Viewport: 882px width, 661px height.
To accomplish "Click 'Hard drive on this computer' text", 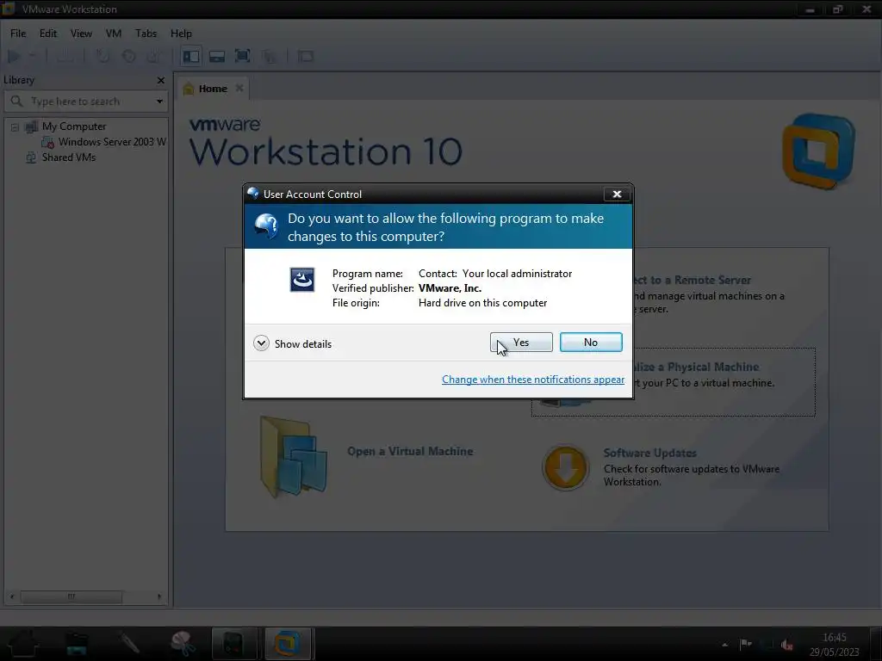I will 482,302.
